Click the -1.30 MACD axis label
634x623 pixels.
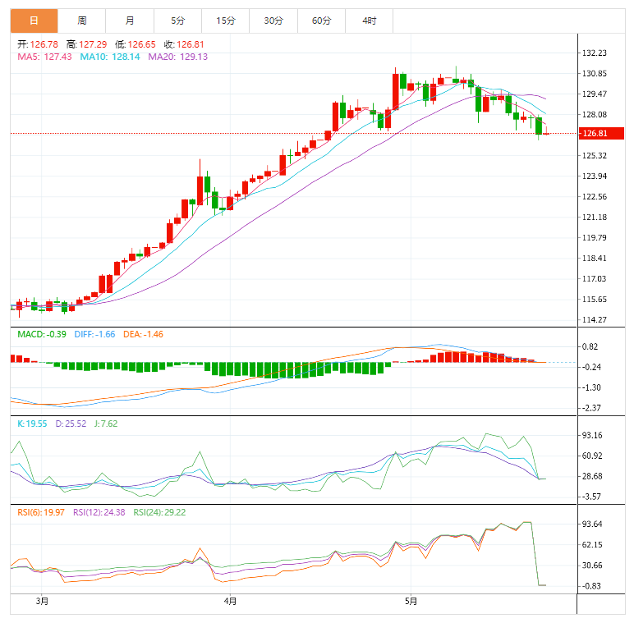tap(591, 388)
